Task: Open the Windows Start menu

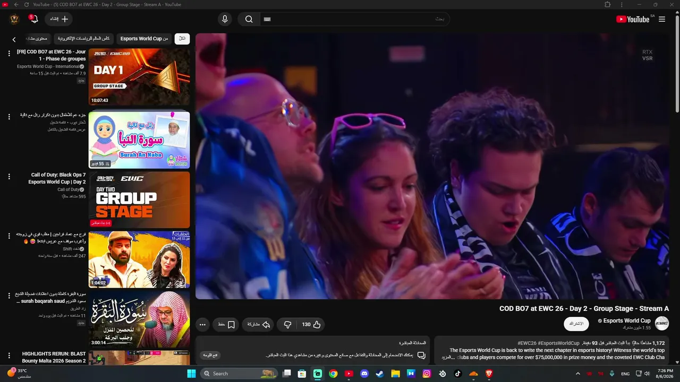Action: point(191,374)
